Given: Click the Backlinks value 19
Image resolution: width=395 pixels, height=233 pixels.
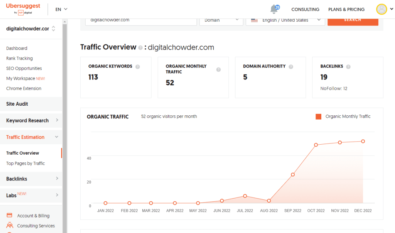Looking at the screenshot, I should [324, 77].
